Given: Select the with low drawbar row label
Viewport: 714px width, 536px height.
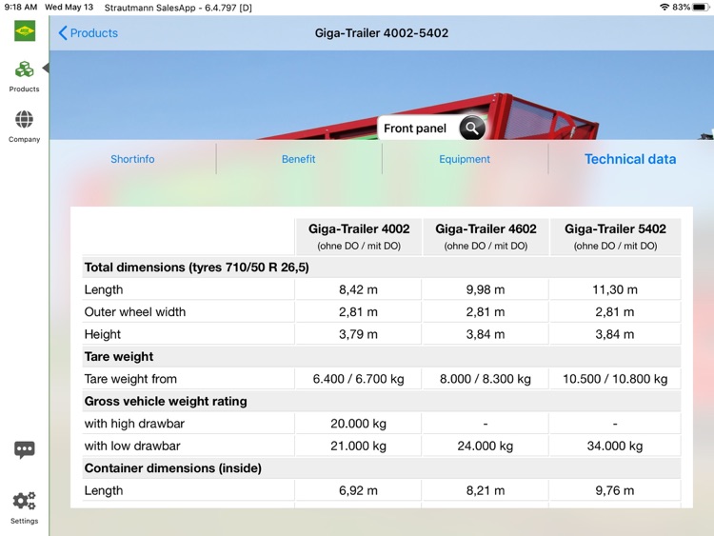Looking at the screenshot, I should [132, 446].
